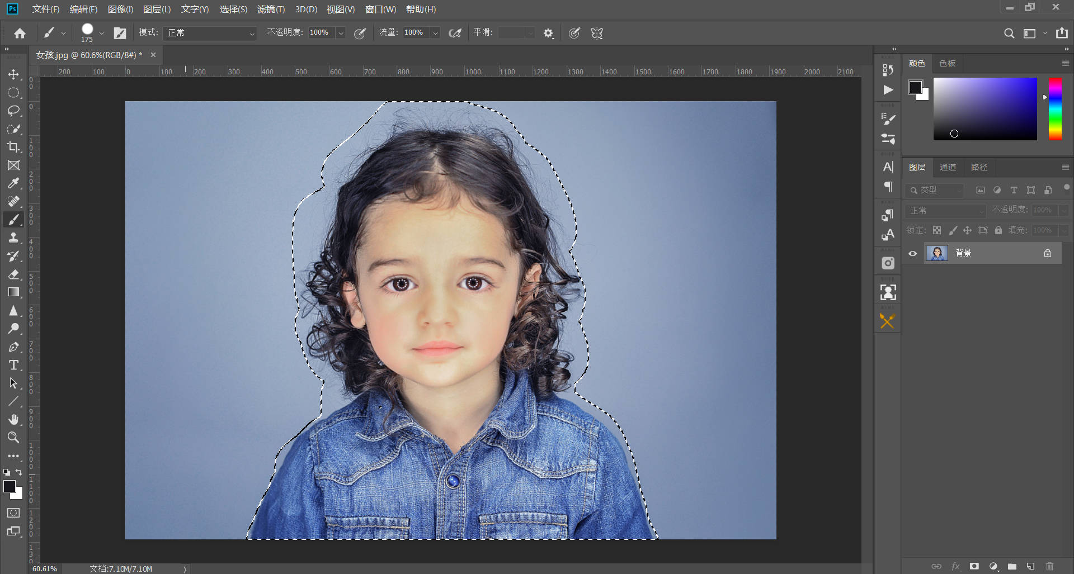This screenshot has width=1074, height=574.
Task: Toggle Quick Mask mode in toolbox
Action: 13,513
